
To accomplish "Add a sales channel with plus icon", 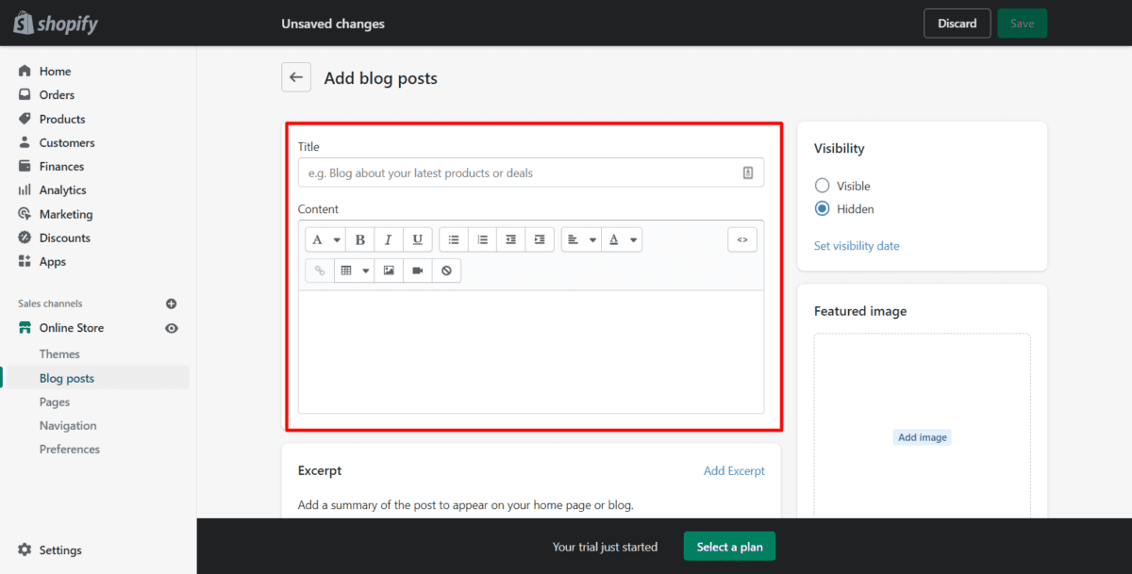I will [x=172, y=303].
